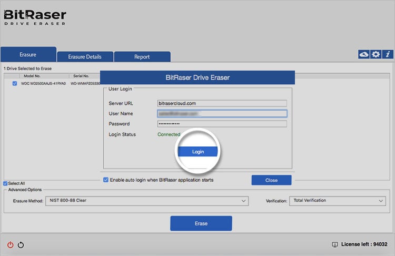Switch to the Erasure tab
This screenshot has width=395, height=256.
[28, 54]
